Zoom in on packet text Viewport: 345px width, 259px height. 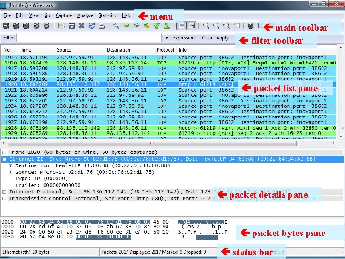tap(206, 26)
